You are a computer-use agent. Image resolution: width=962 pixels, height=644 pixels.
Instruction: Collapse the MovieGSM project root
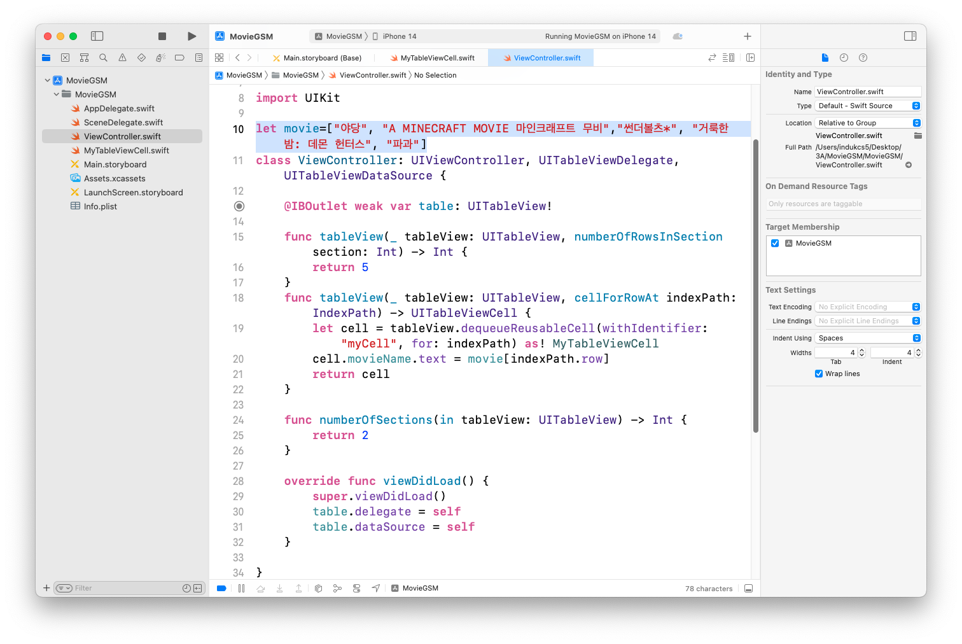[47, 80]
